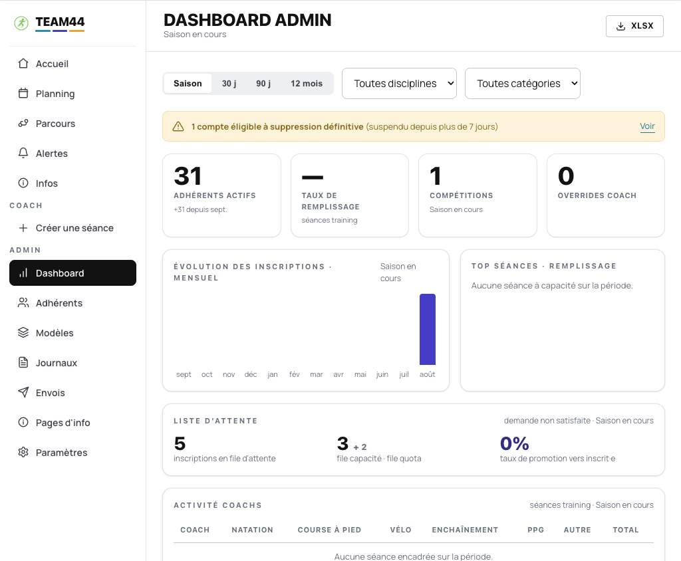Click the PPG column header
681x561 pixels.
click(x=535, y=530)
